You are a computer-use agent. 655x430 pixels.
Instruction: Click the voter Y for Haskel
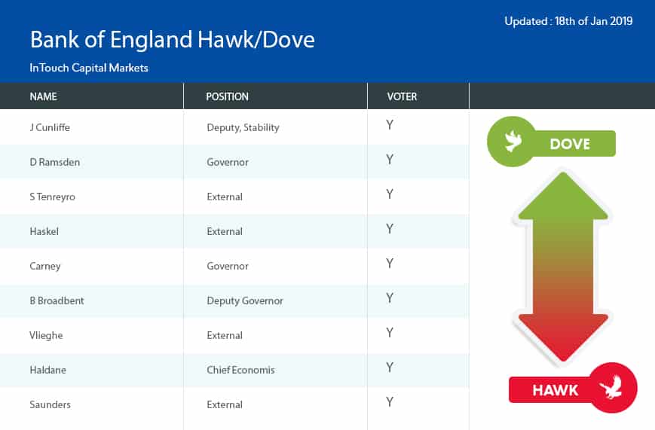click(x=390, y=229)
